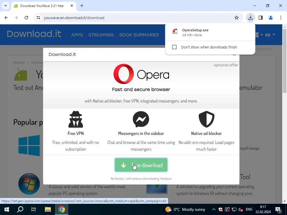The image size is (287, 215).
Task: Open the notification center icon
Action: click(x=278, y=209)
